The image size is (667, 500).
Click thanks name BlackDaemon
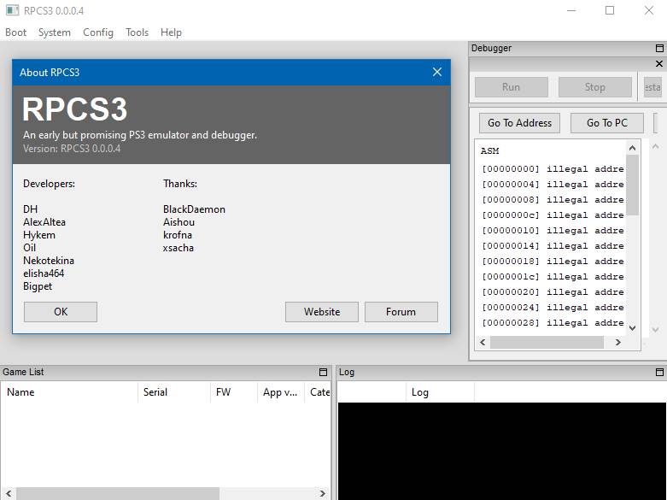click(194, 209)
